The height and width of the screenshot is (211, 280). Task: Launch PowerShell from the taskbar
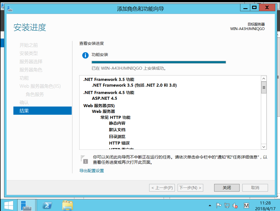(x=47, y=205)
